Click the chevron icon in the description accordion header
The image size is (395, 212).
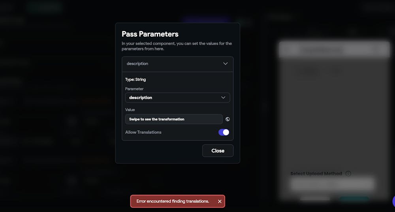pos(226,64)
